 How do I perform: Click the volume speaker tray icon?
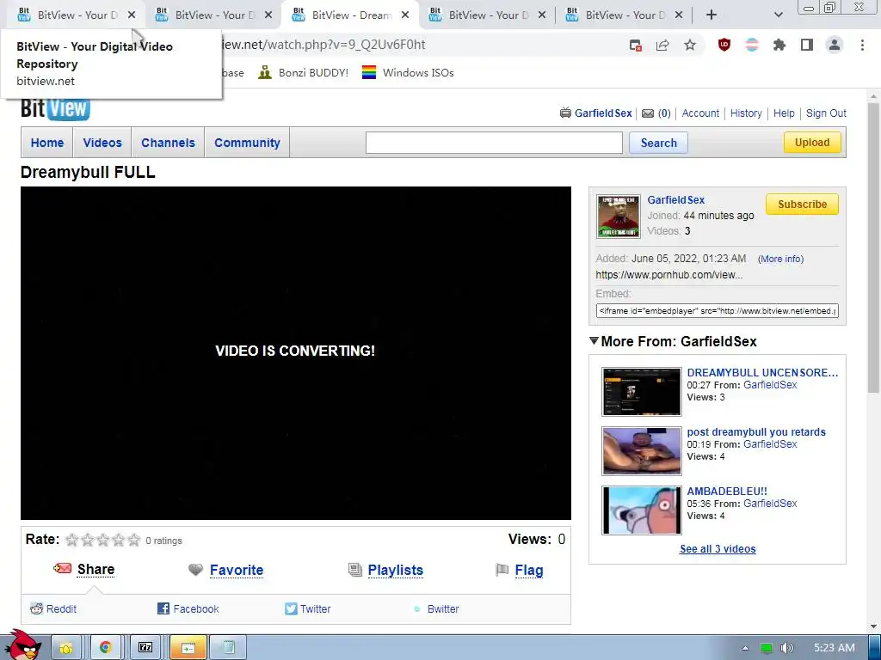pos(786,648)
